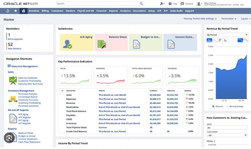Image resolution: width=251 pixels, height=149 pixels.
Task: Open the recent records clock icon
Action: tap(8, 11)
